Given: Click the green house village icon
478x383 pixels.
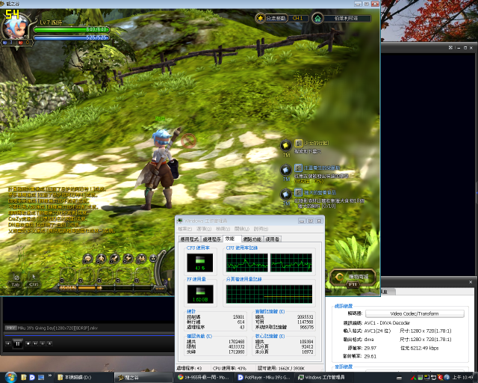Looking at the screenshot, I should (317, 18).
